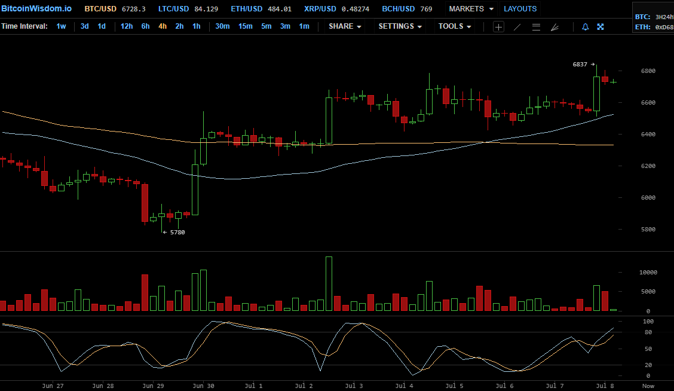
Task: Open the MARKETS menu
Action: 471,9
